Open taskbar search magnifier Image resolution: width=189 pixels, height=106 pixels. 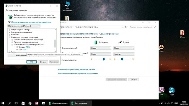tap(9, 103)
